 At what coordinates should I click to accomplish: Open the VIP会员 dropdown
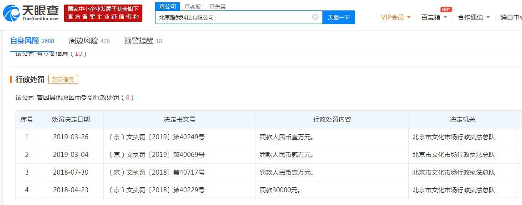tap(396, 17)
